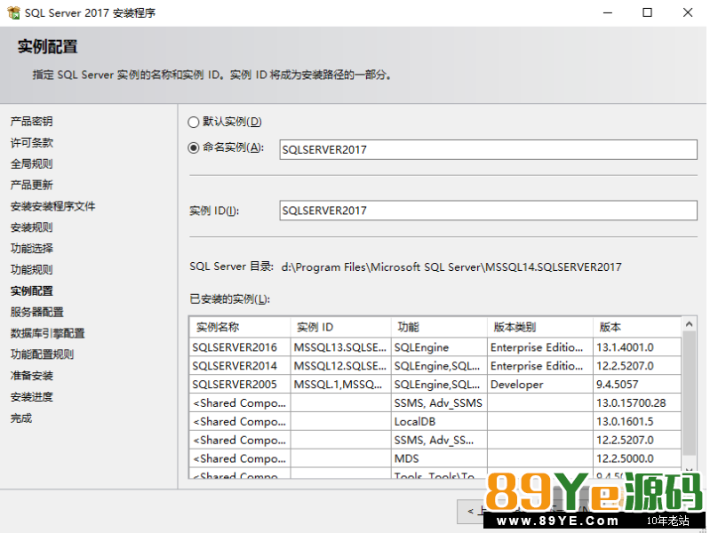Image resolution: width=710 pixels, height=533 pixels.
Task: Select the SQLSERVER2005 instance row
Action: 435,385
